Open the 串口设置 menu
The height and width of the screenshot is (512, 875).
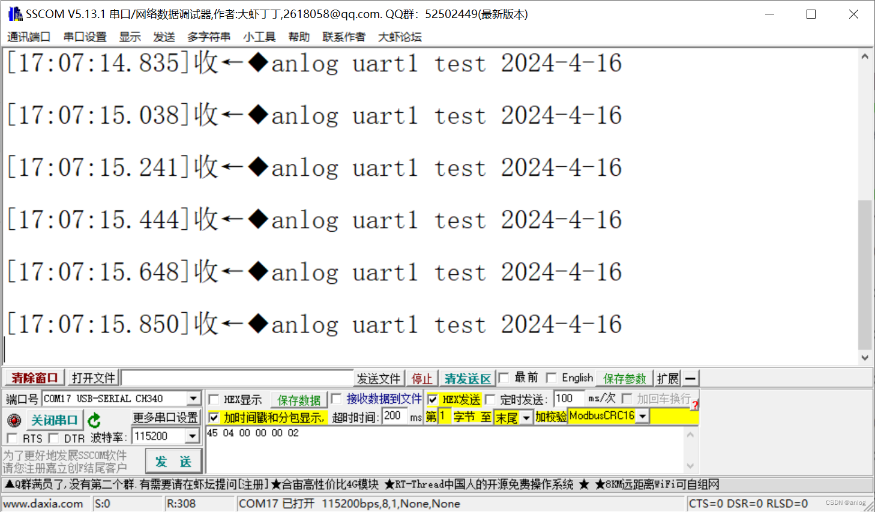[84, 37]
